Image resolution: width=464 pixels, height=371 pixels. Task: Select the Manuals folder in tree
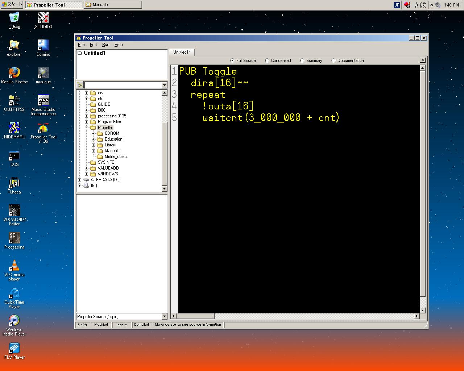112,151
